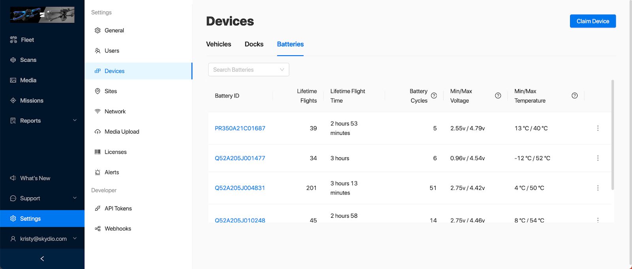Click the Min/Max Voltage help icon
Screen dimensions: 632x269
498,96
